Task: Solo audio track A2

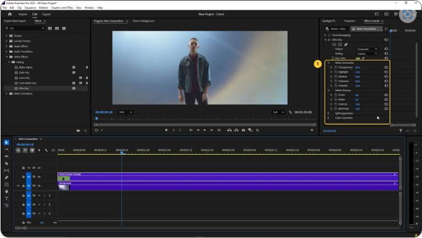Action: coord(44,205)
